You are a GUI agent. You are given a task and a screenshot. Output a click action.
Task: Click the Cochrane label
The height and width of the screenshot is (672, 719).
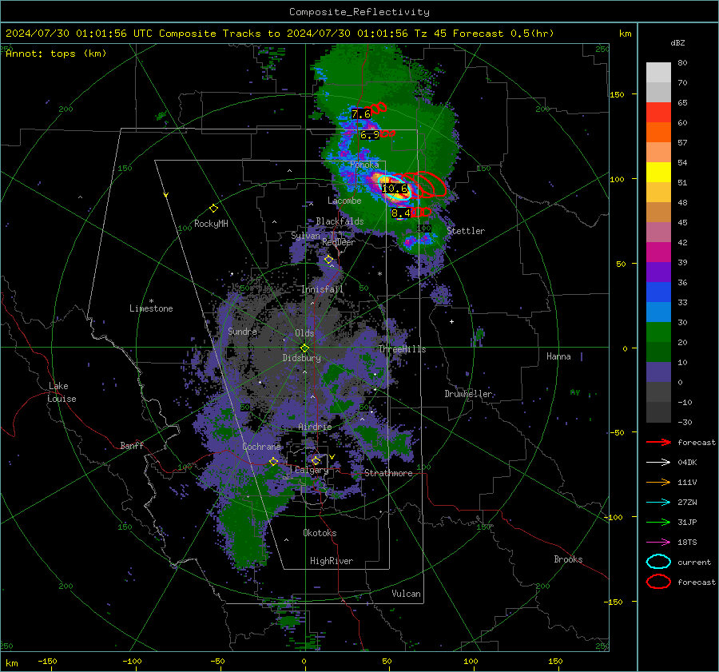tap(261, 447)
